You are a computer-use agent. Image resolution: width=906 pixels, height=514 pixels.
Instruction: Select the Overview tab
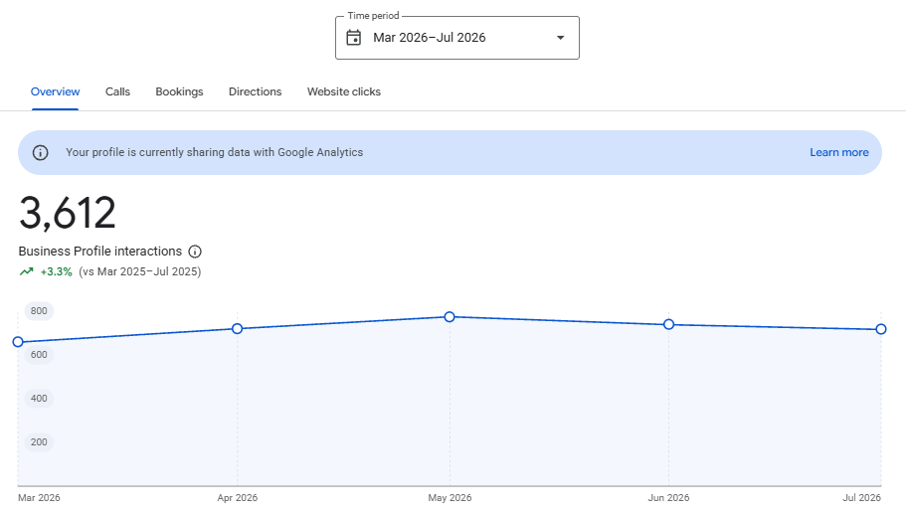point(55,91)
